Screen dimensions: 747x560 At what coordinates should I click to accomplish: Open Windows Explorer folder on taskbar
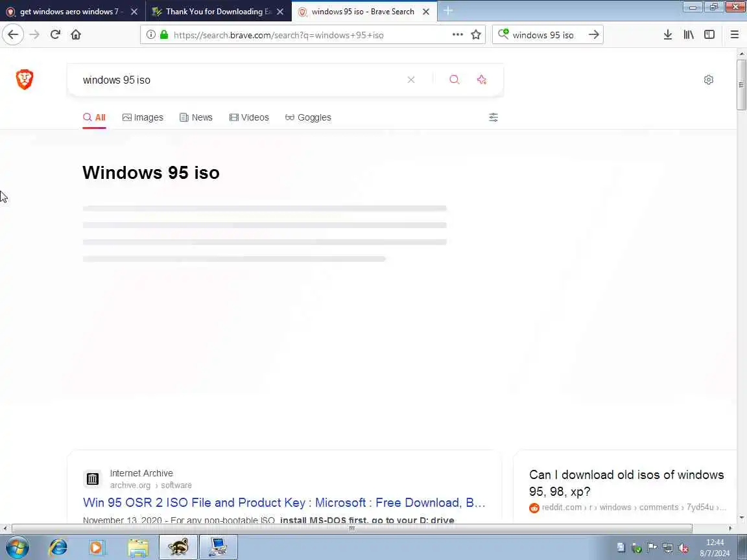138,547
